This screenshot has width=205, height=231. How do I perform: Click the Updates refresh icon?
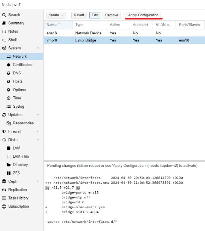(4, 115)
